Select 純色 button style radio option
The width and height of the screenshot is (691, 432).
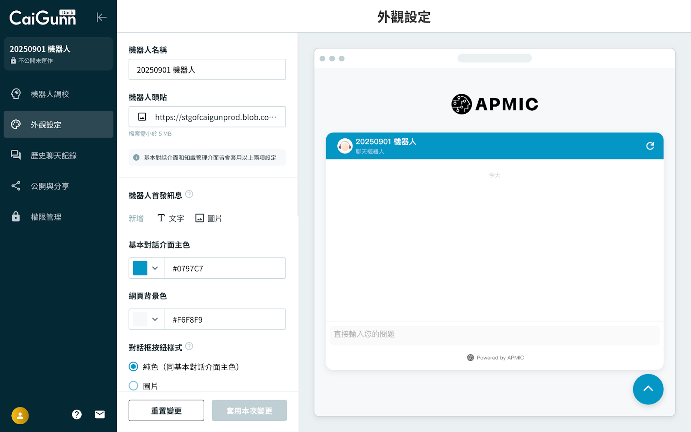(x=133, y=367)
